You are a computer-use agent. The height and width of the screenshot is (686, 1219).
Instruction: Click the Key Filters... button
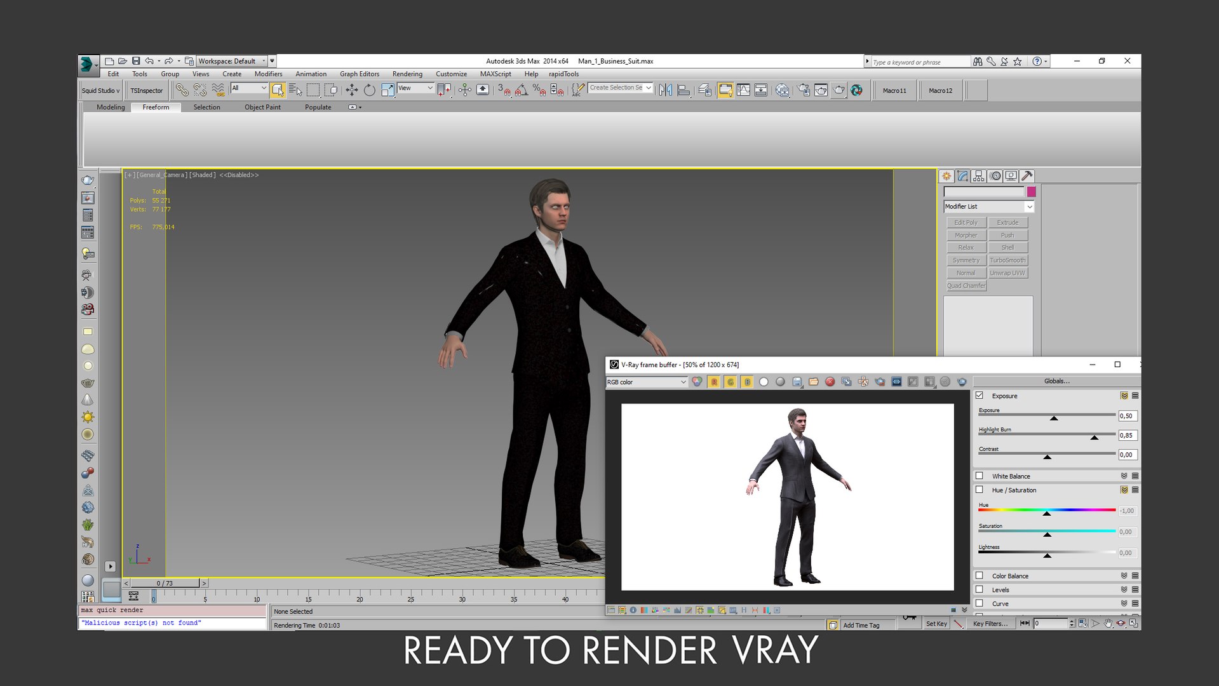990,624
